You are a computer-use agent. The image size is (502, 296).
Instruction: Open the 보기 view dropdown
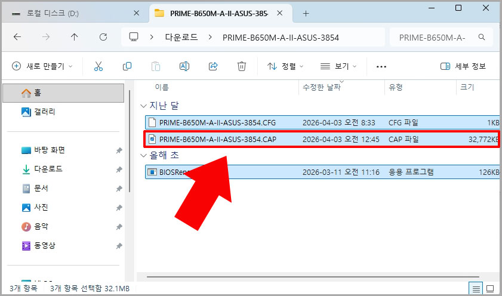click(x=338, y=66)
